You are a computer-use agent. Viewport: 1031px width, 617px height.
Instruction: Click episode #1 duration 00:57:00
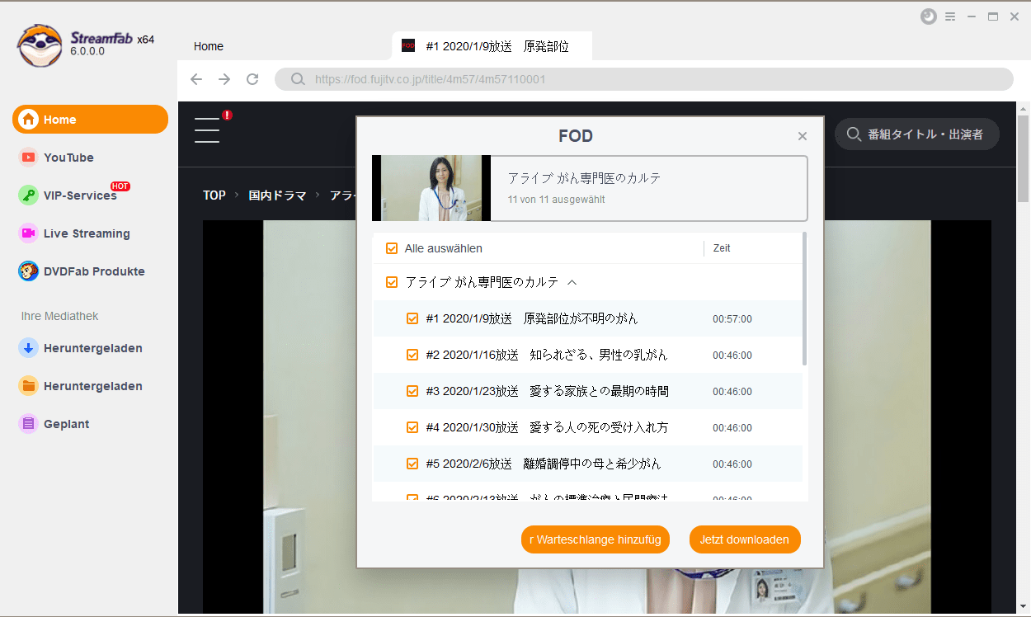tap(732, 319)
